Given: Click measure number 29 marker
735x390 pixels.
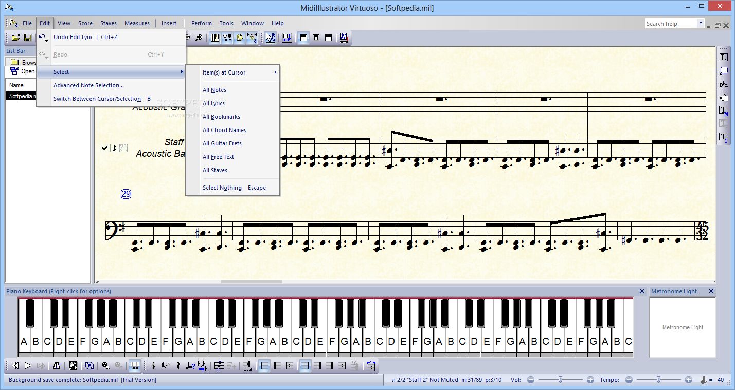Looking at the screenshot, I should [126, 194].
